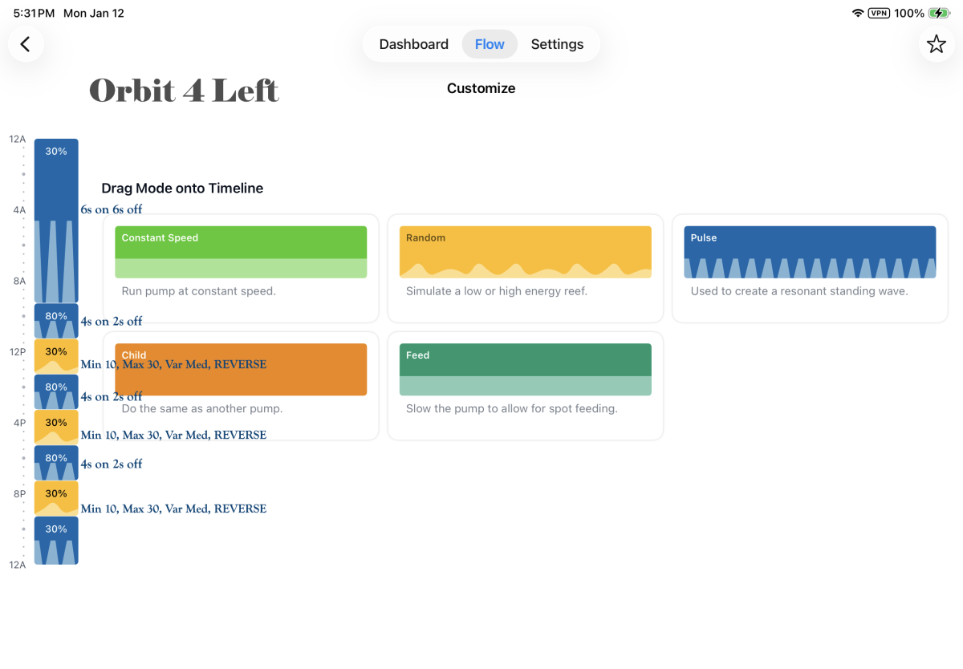Select the 12P 30% random block
Image resolution: width=963 pixels, height=669 pixels.
coord(56,356)
